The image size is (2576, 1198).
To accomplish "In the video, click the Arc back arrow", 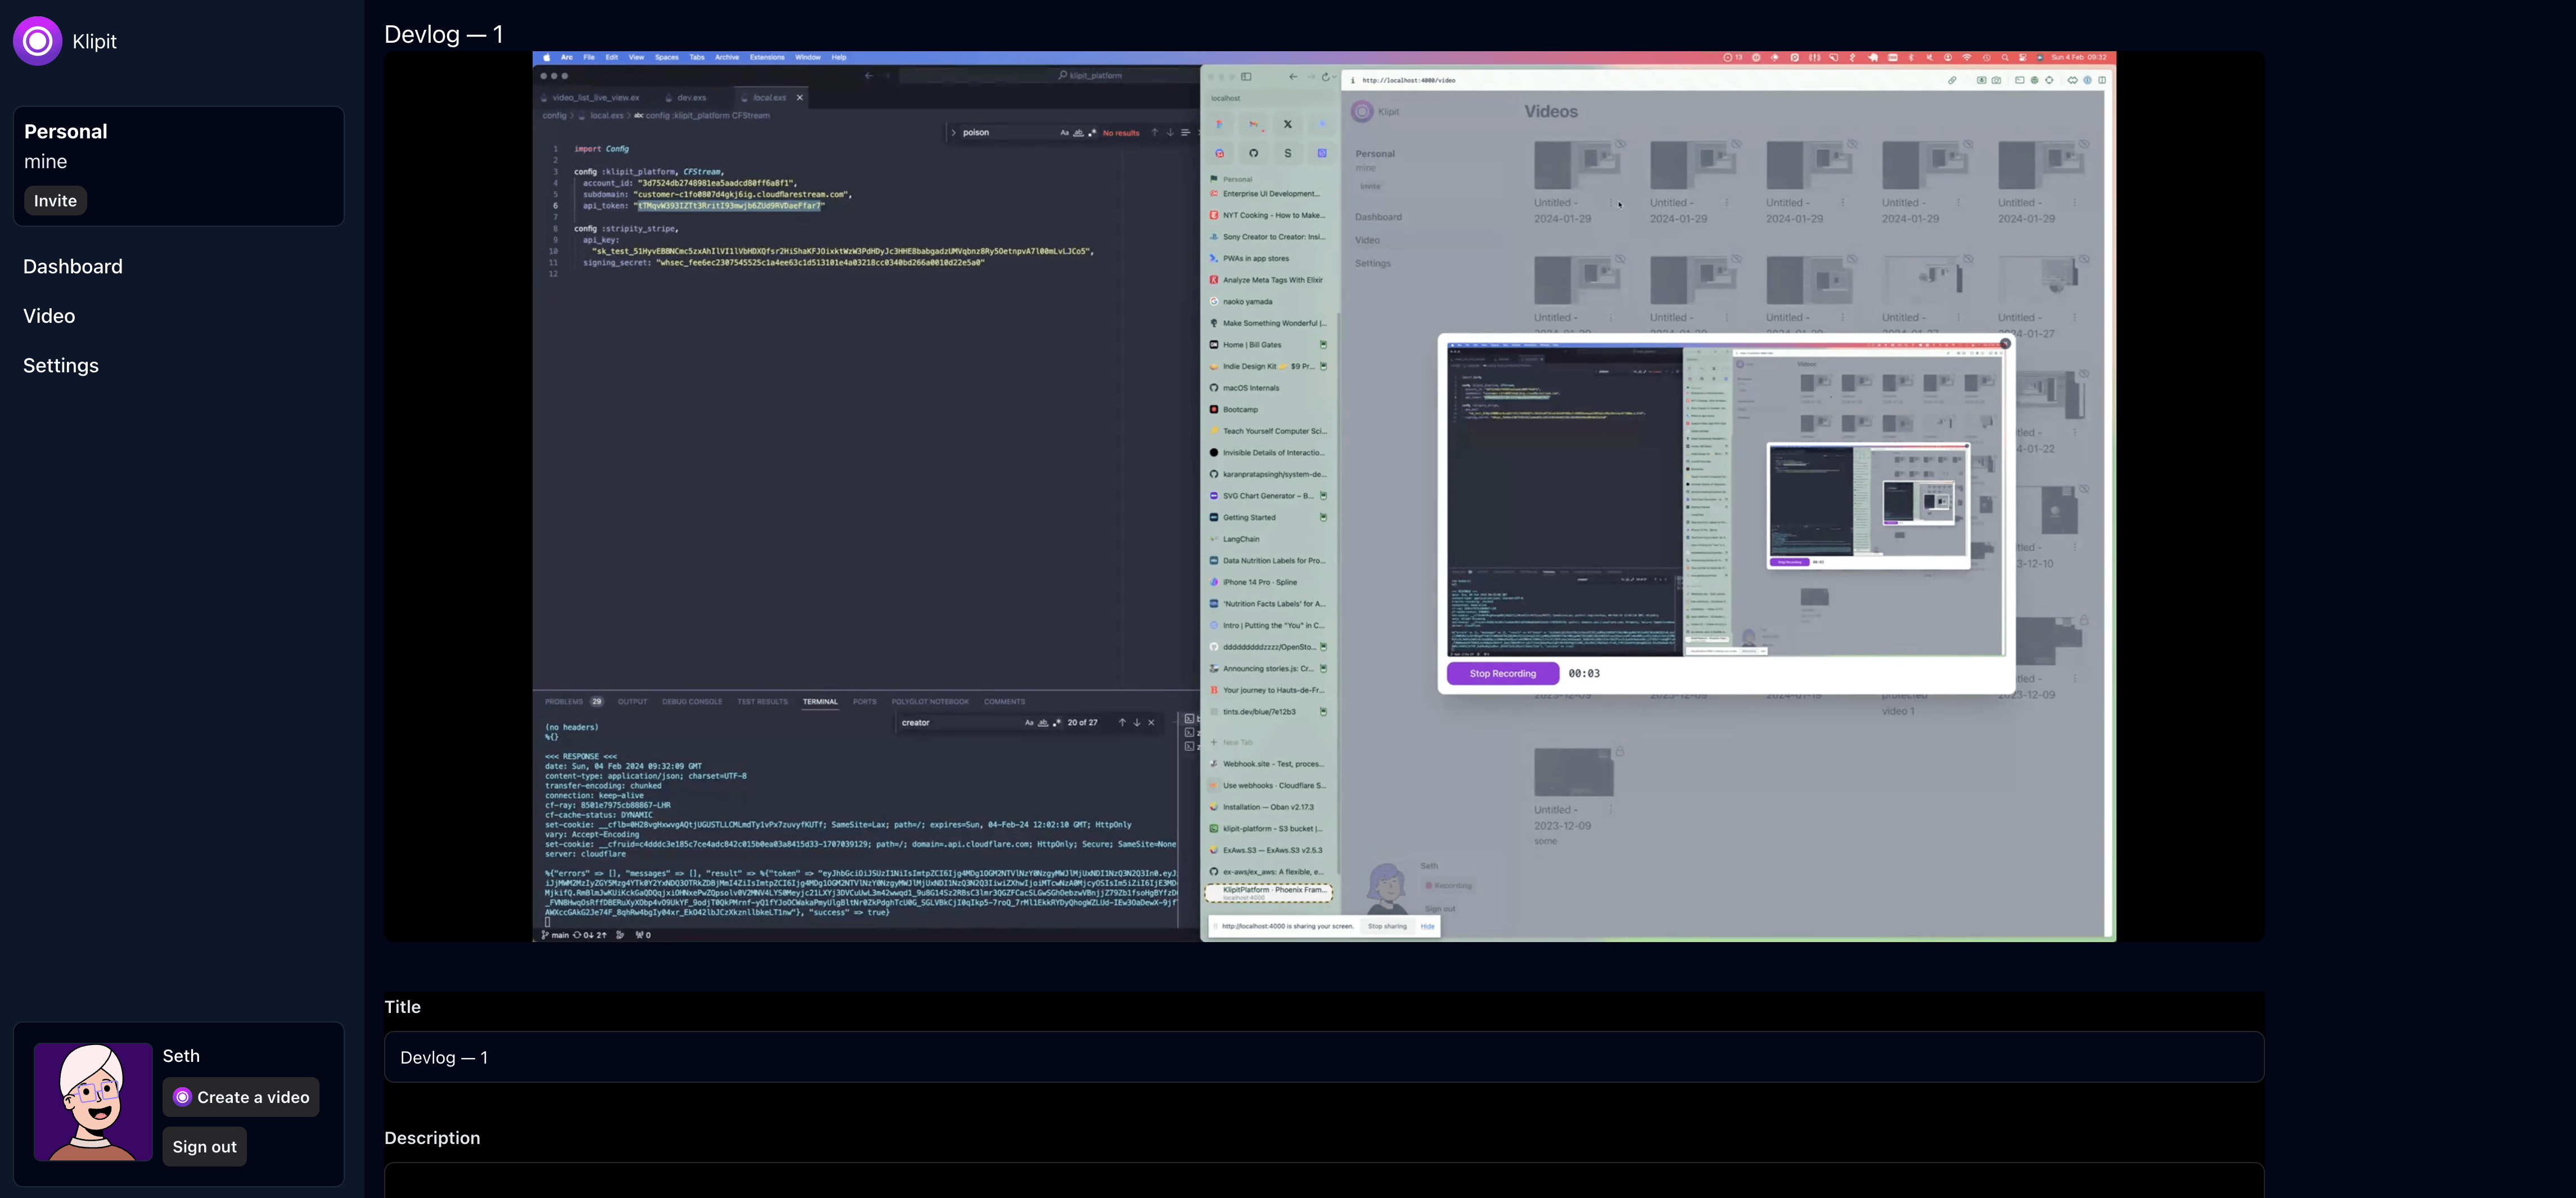I will 1293,77.
